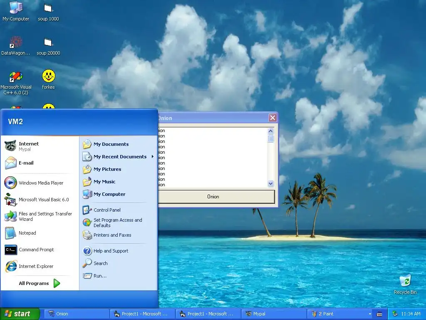Open the soup 20000 desktop file
The image size is (426, 320).
pyautogui.click(x=48, y=46)
